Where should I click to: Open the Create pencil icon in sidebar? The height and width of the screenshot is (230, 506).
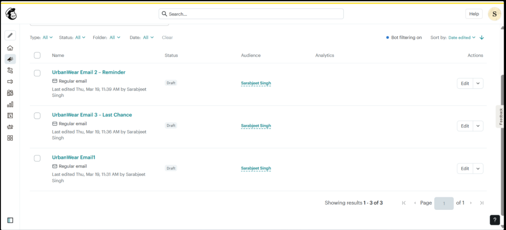10,35
